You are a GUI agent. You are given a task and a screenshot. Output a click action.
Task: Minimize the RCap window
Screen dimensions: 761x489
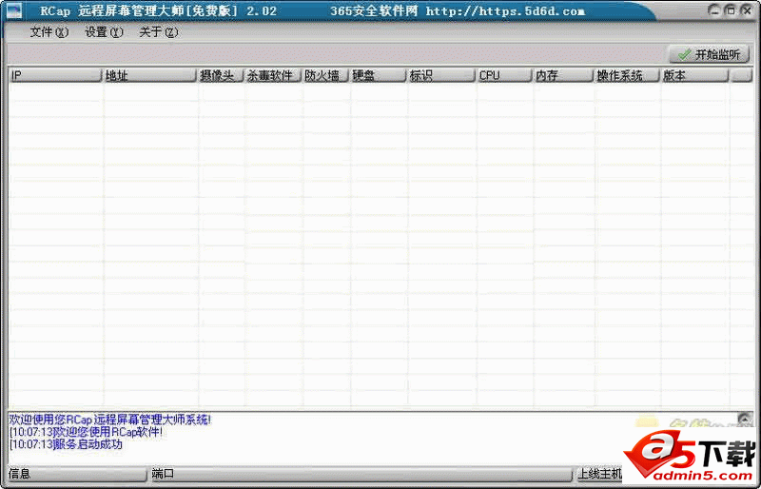[x=714, y=10]
